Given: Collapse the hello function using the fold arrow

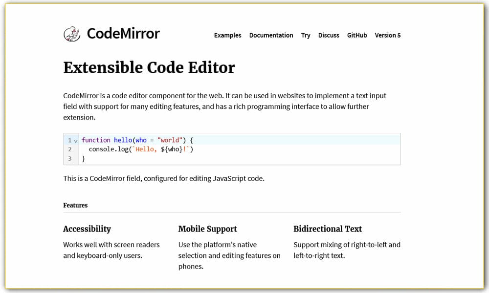Looking at the screenshot, I should coord(75,140).
